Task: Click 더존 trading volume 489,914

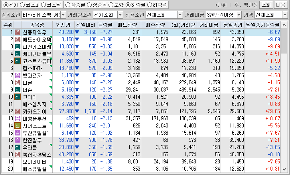Action: (x=187, y=90)
